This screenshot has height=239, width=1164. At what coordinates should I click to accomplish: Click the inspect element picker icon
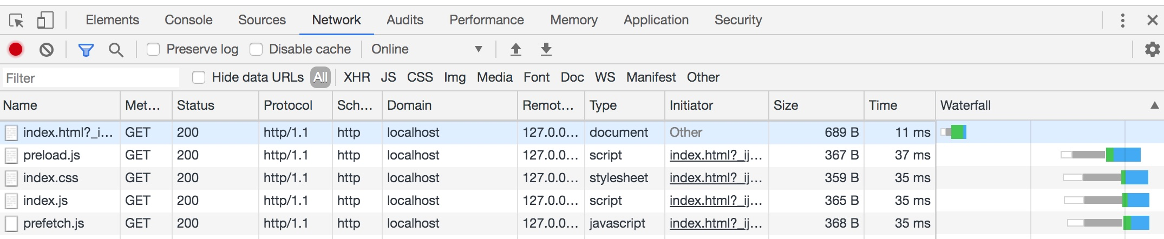coord(16,21)
